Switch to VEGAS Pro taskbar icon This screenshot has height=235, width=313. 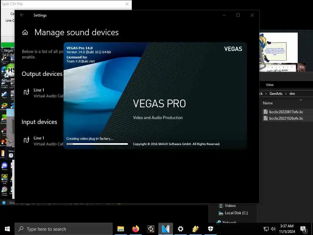(x=165, y=229)
